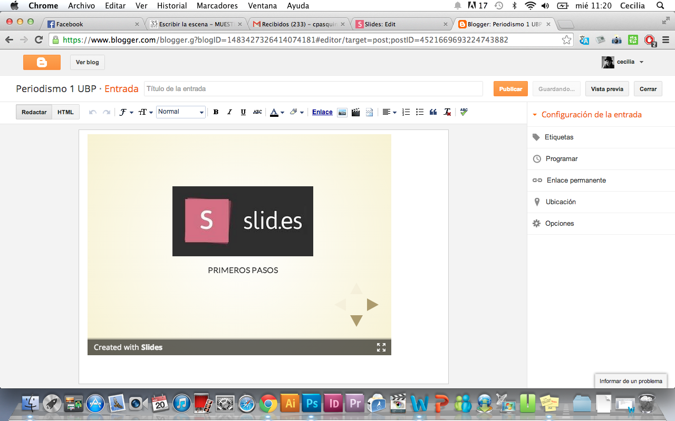Click the Publicar button
675x421 pixels.
(x=510, y=89)
